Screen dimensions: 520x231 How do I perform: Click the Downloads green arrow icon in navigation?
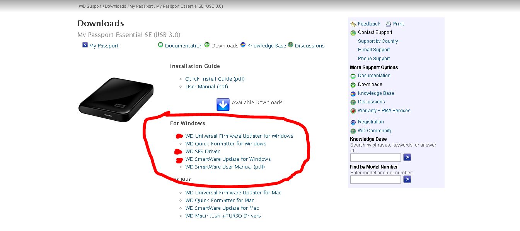click(x=207, y=45)
